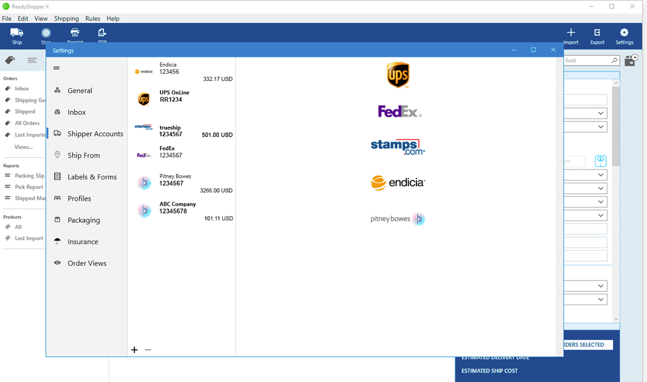Open Packing Slip report in sidebar
The image size is (647, 382).
(x=29, y=175)
